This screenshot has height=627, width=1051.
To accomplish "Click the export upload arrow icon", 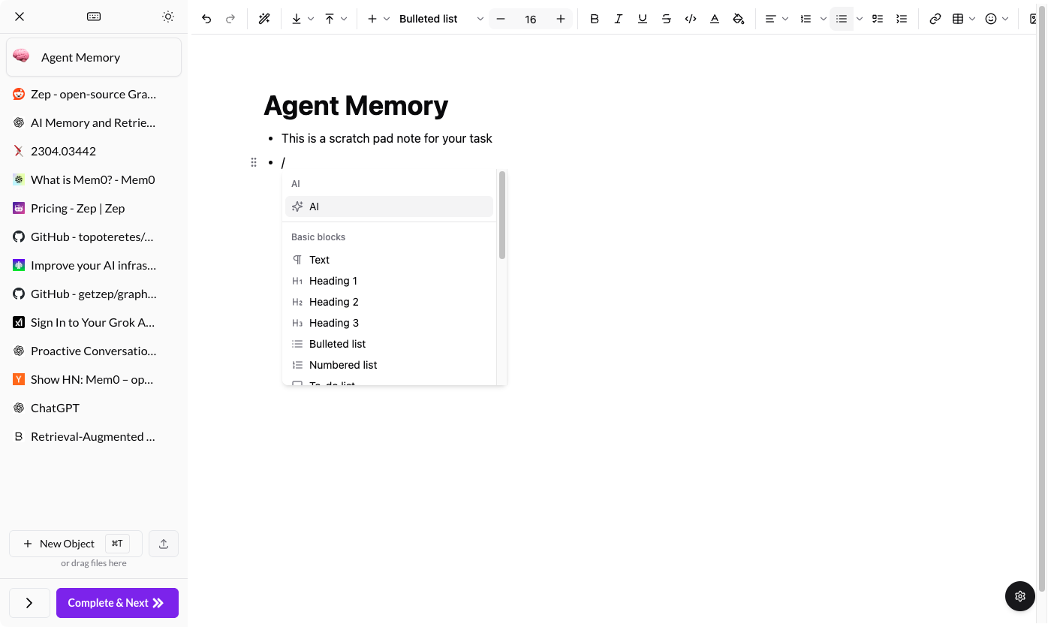I will point(330,19).
